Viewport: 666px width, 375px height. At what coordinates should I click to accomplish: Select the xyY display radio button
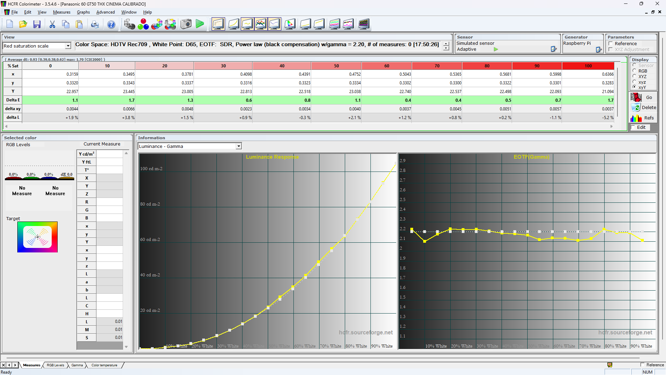(634, 87)
